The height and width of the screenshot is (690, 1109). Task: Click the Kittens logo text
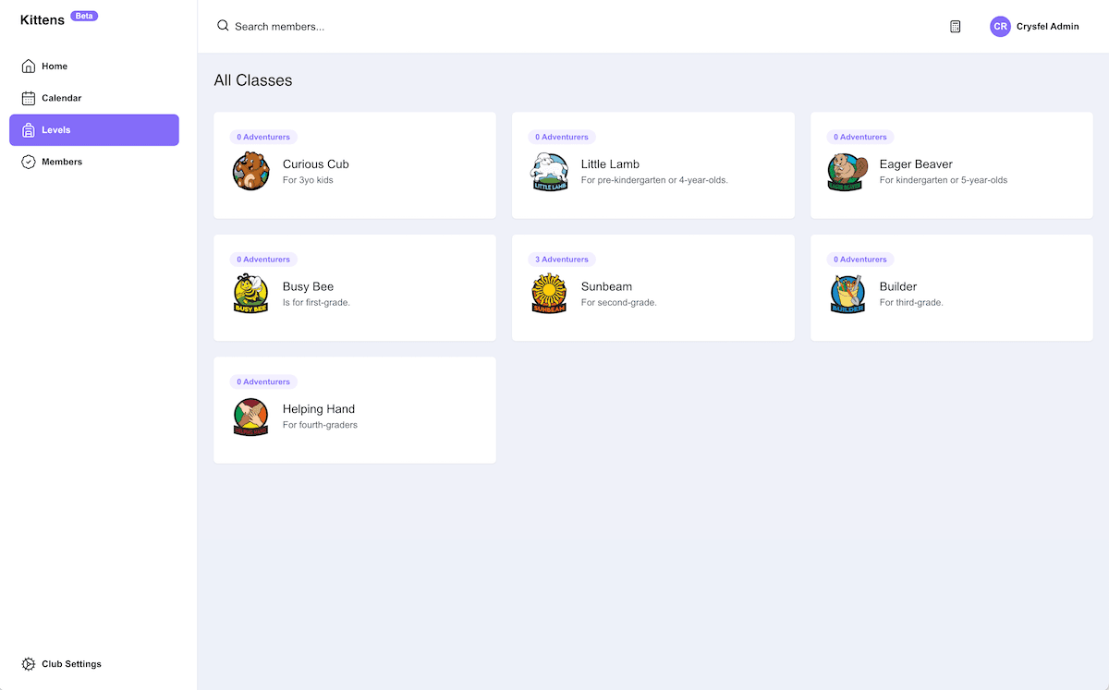42,19
